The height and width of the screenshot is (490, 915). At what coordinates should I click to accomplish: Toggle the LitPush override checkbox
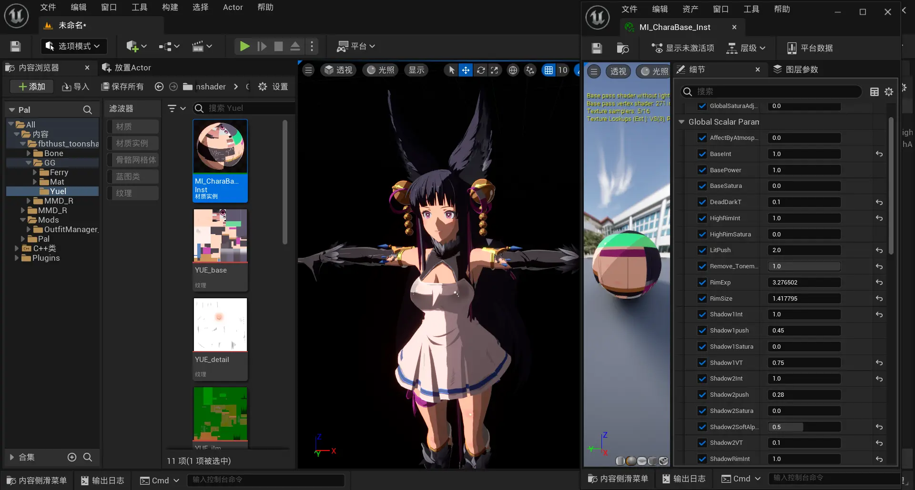tap(702, 250)
